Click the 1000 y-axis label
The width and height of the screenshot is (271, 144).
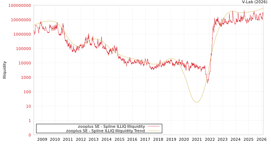(26, 77)
